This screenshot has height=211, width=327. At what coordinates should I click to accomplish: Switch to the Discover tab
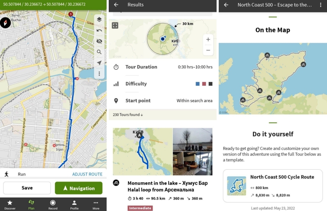click(x=10, y=205)
